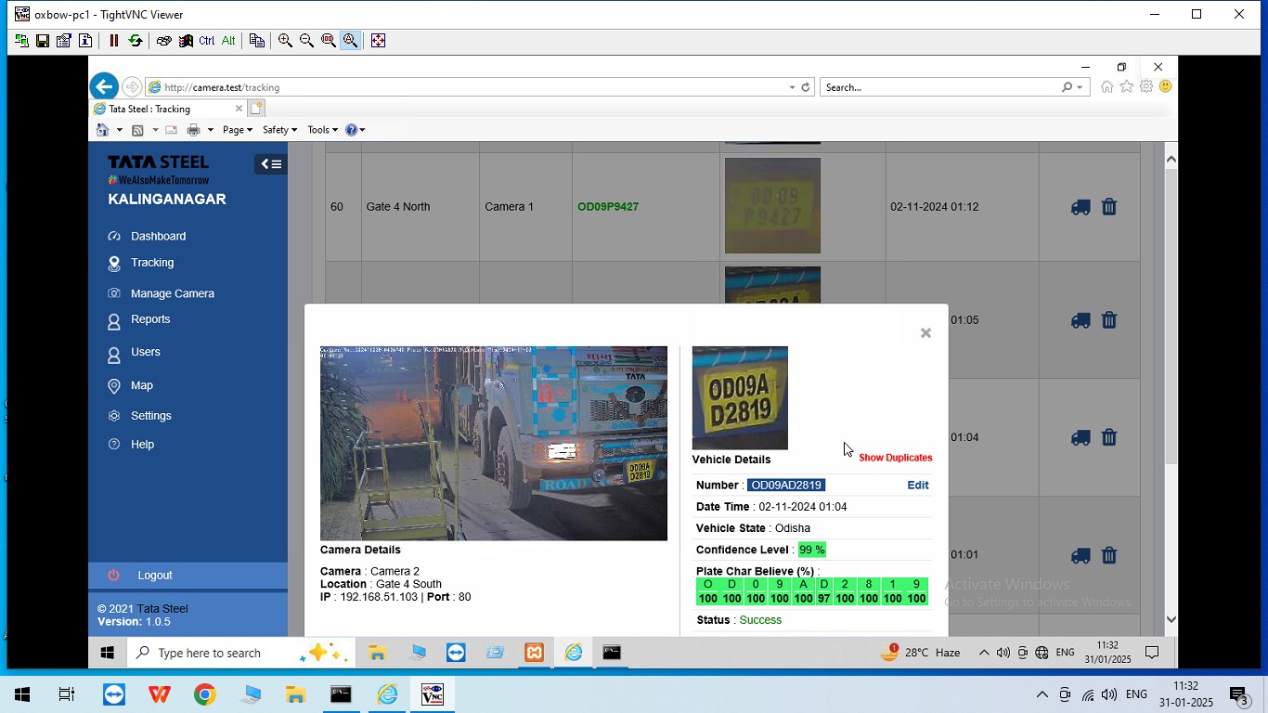Toggle auto-scaling zoom in TightVNC toolbar
The width and height of the screenshot is (1268, 713).
(349, 40)
